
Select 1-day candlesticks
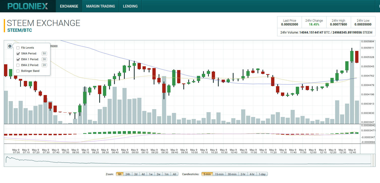(x=262, y=174)
